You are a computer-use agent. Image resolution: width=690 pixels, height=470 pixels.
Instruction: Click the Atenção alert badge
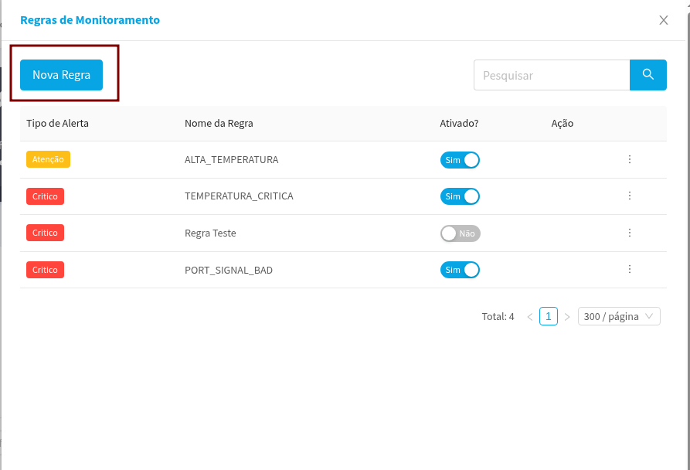(x=49, y=159)
